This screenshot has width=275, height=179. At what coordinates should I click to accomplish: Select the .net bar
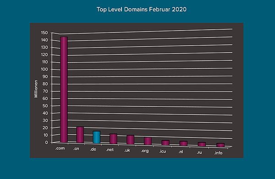click(x=113, y=139)
